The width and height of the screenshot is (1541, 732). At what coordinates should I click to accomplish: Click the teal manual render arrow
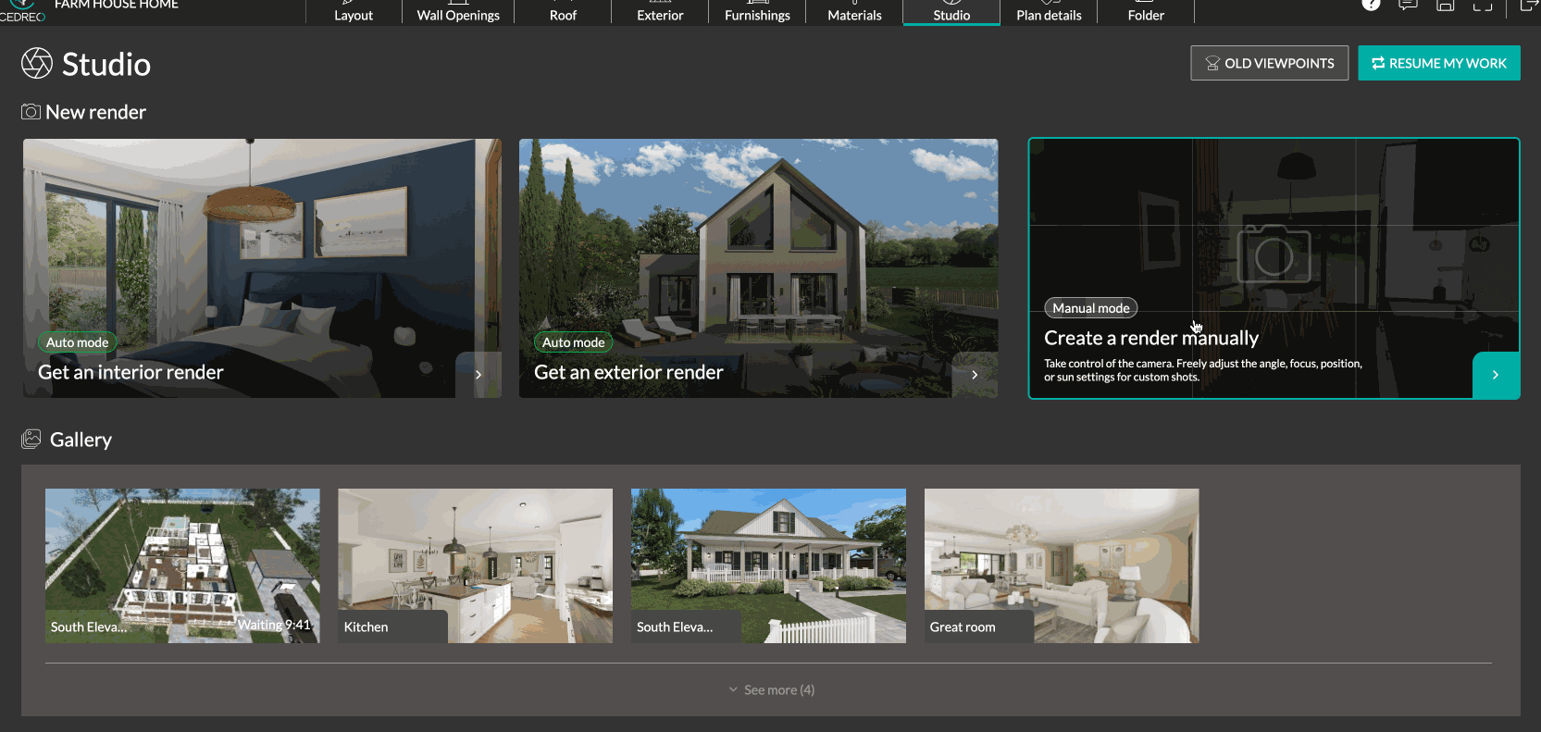coord(1496,375)
